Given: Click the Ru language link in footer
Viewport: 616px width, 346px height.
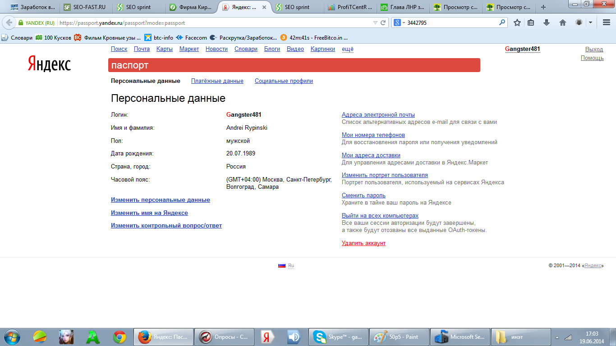Looking at the screenshot, I should 291,266.
